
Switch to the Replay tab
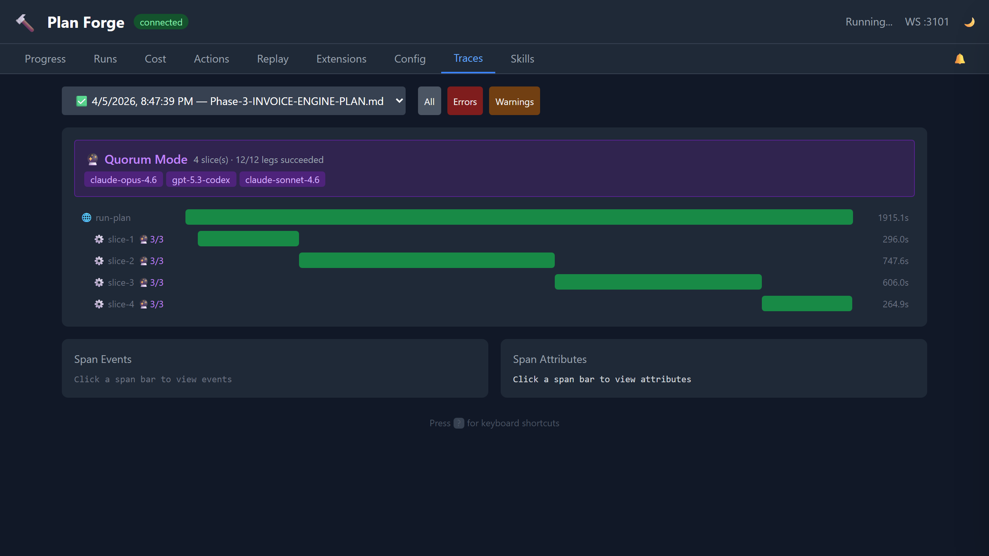[272, 59]
